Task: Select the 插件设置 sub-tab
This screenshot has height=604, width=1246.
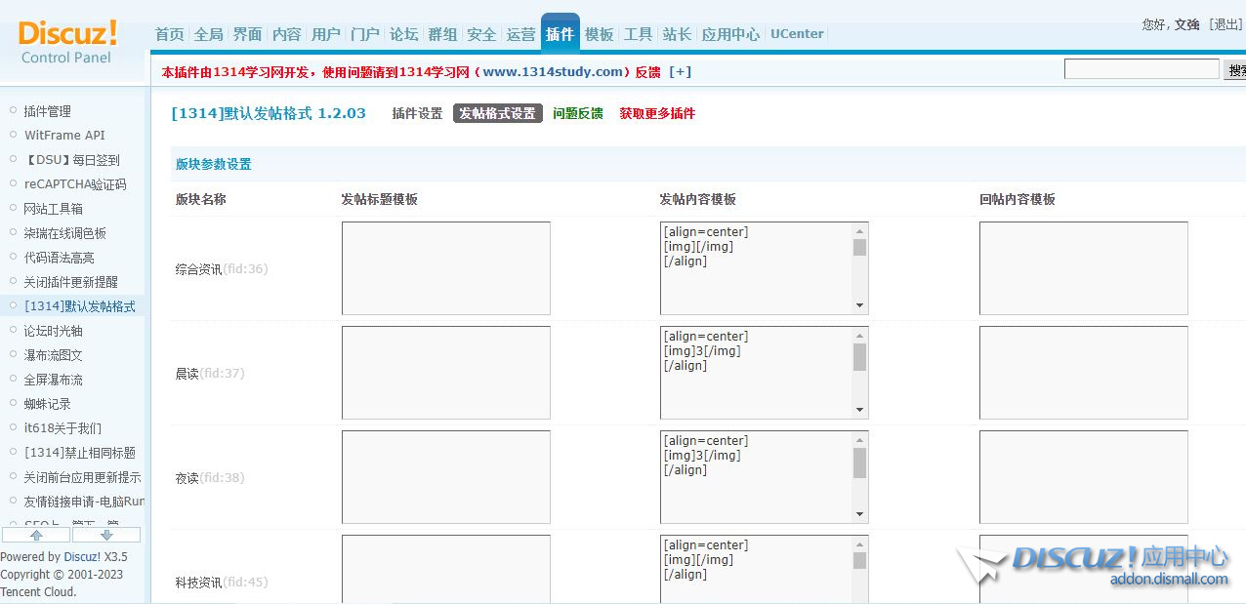Action: 417,113
